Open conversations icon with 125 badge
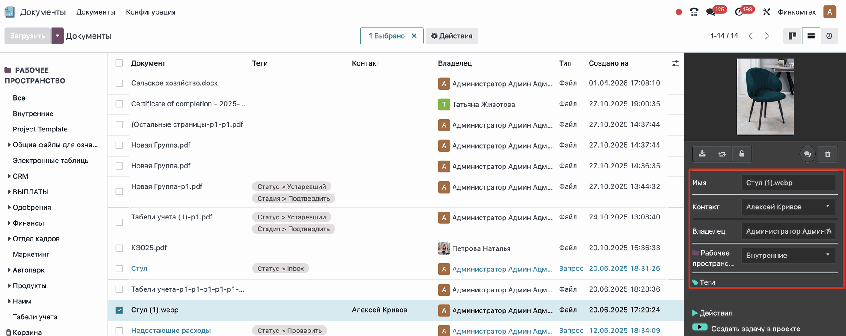 pyautogui.click(x=711, y=12)
